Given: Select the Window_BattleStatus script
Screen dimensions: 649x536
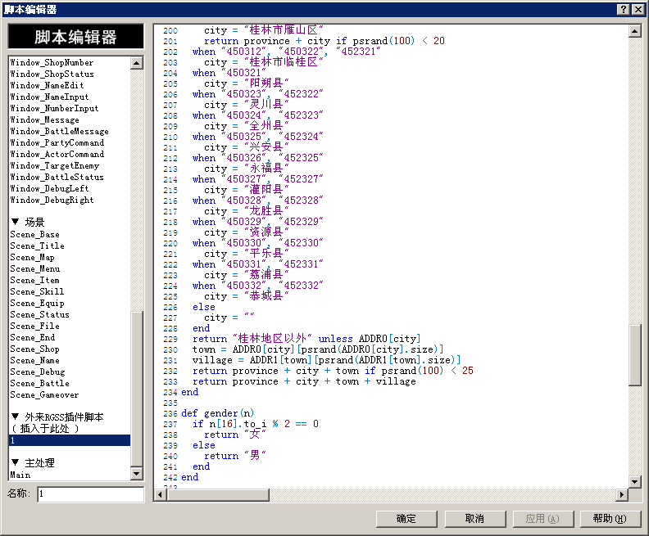Looking at the screenshot, I should tap(70, 178).
